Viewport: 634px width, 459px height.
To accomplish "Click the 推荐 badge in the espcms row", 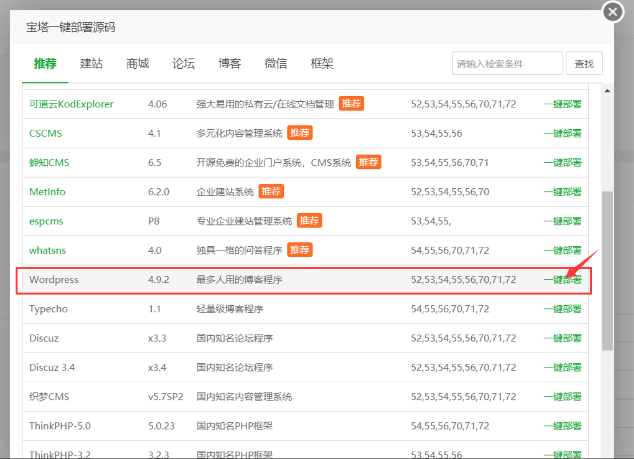I will coord(309,221).
